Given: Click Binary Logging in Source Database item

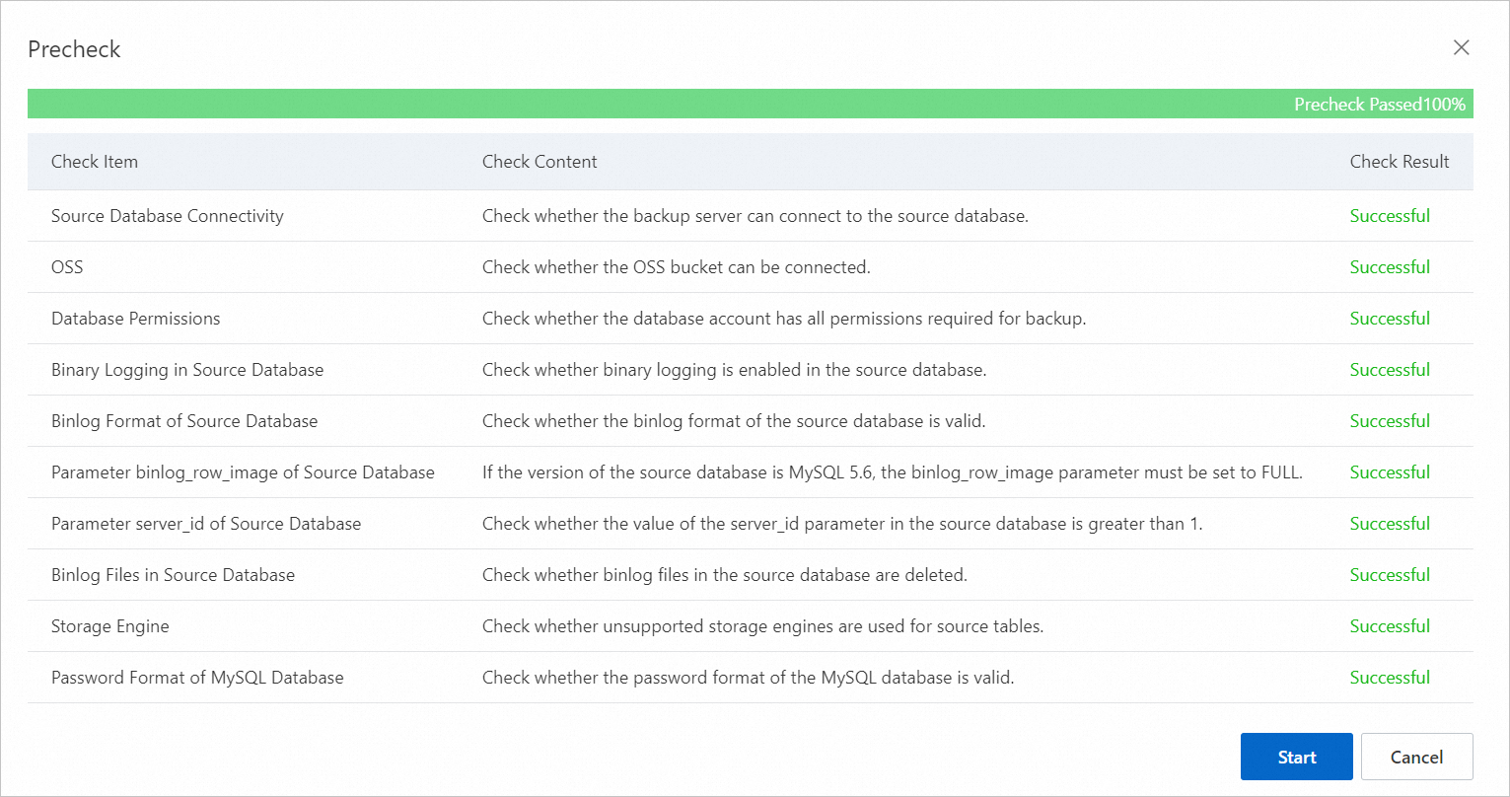Looking at the screenshot, I should tap(187, 370).
